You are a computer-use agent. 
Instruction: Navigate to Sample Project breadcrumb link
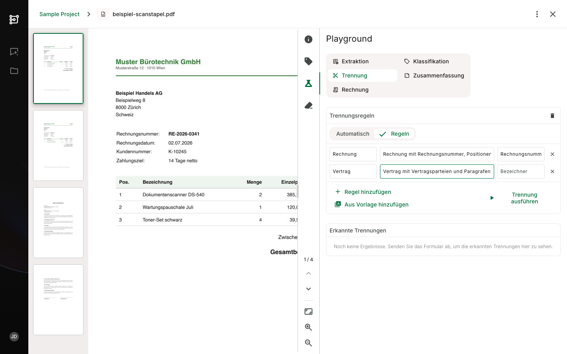pos(59,14)
